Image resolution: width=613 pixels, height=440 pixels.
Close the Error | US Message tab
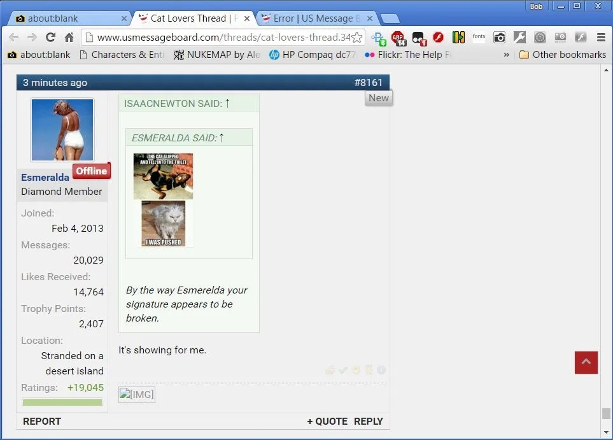point(370,18)
